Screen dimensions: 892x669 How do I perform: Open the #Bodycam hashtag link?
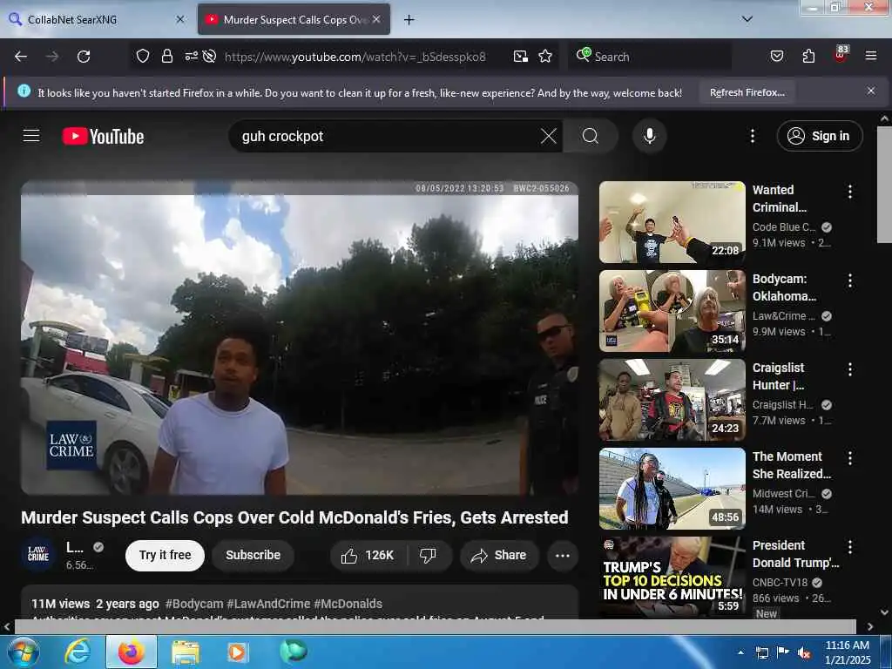194,604
